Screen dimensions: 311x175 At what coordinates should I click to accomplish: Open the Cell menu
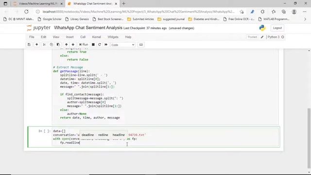click(x=83, y=37)
